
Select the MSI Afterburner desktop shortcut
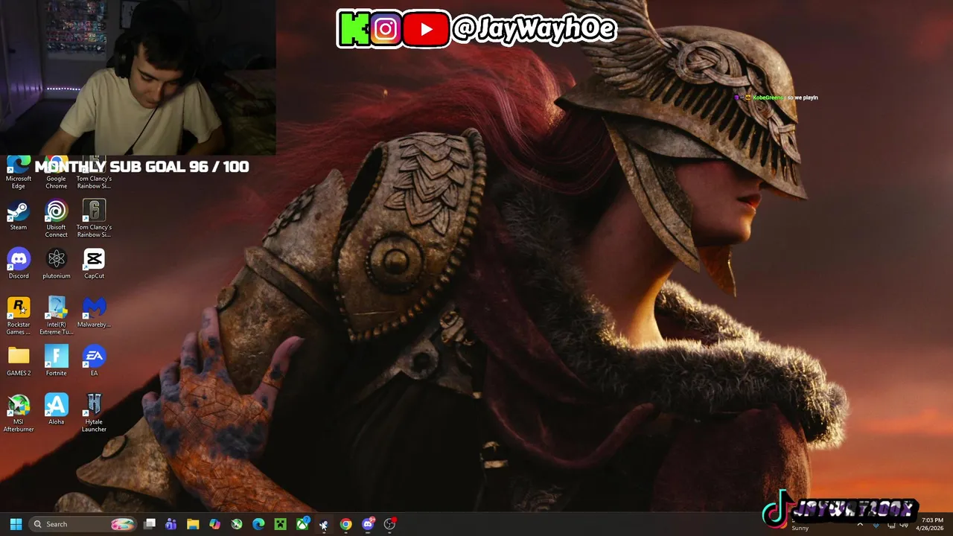pyautogui.click(x=19, y=413)
